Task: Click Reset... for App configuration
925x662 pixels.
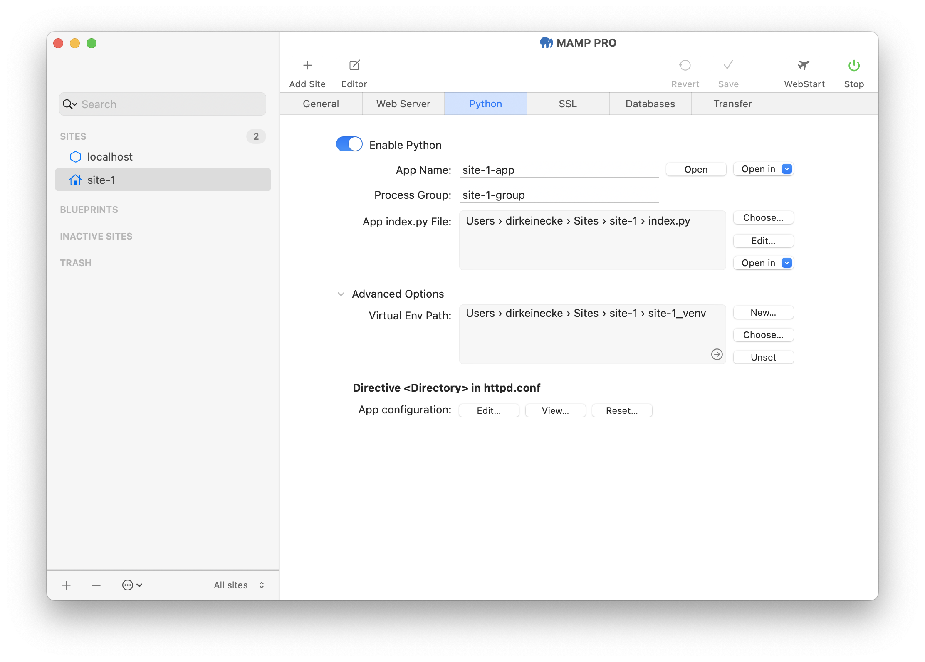Action: [622, 410]
